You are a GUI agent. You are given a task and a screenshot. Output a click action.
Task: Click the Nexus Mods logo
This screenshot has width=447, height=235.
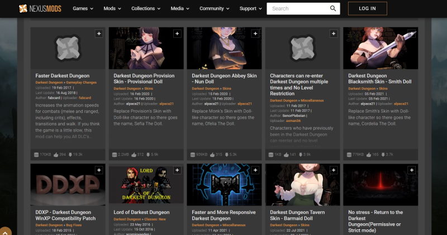(x=40, y=8)
